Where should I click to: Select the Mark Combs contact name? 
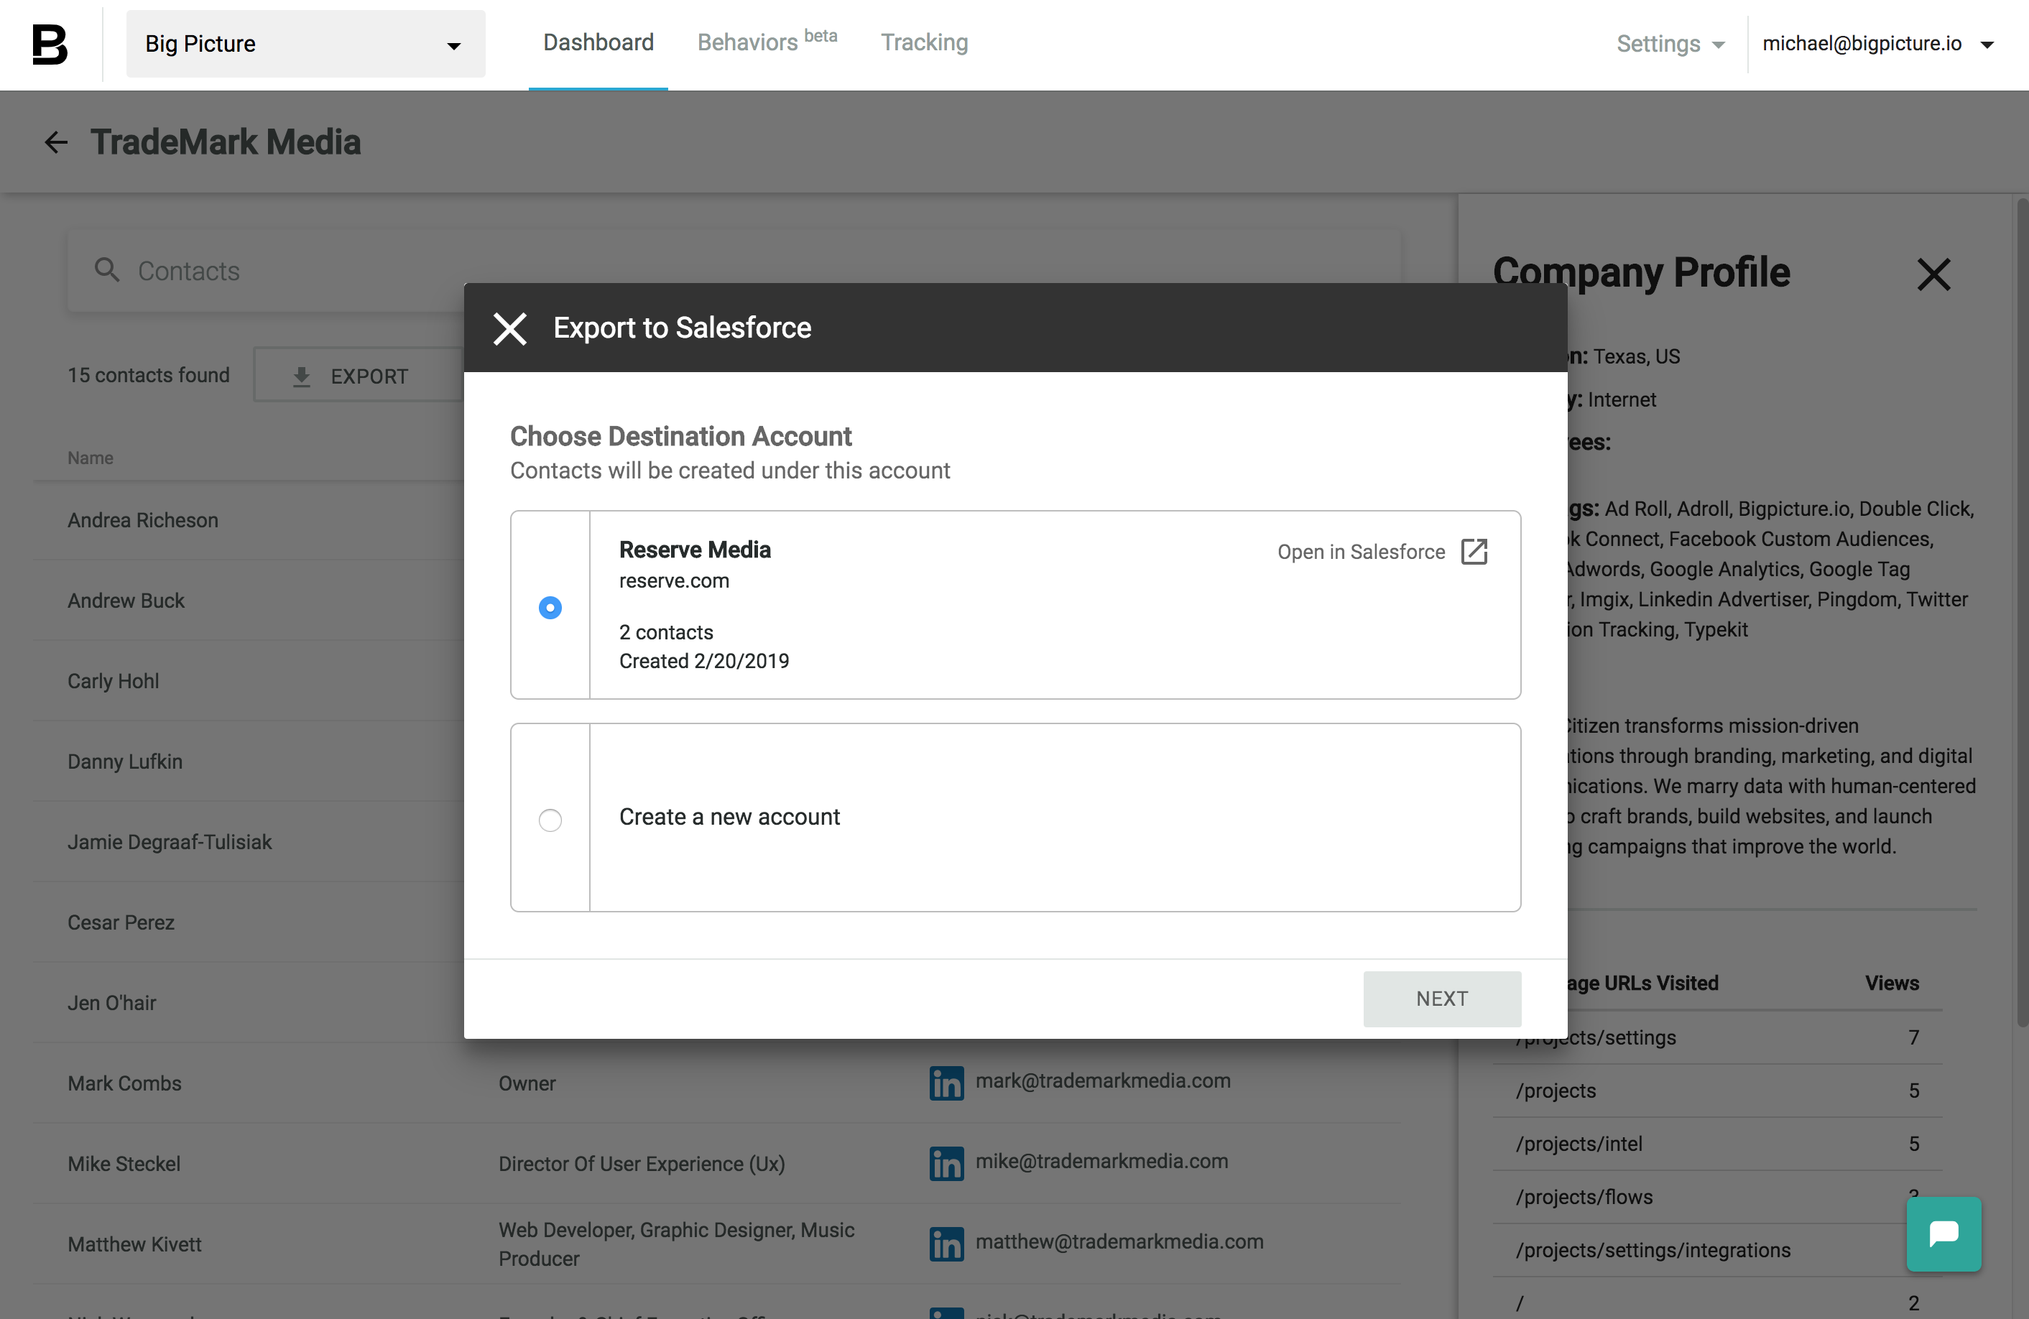point(124,1083)
